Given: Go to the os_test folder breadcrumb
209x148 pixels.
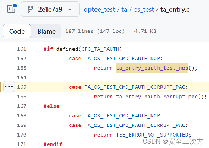Looking at the screenshot, I should 144,10.
